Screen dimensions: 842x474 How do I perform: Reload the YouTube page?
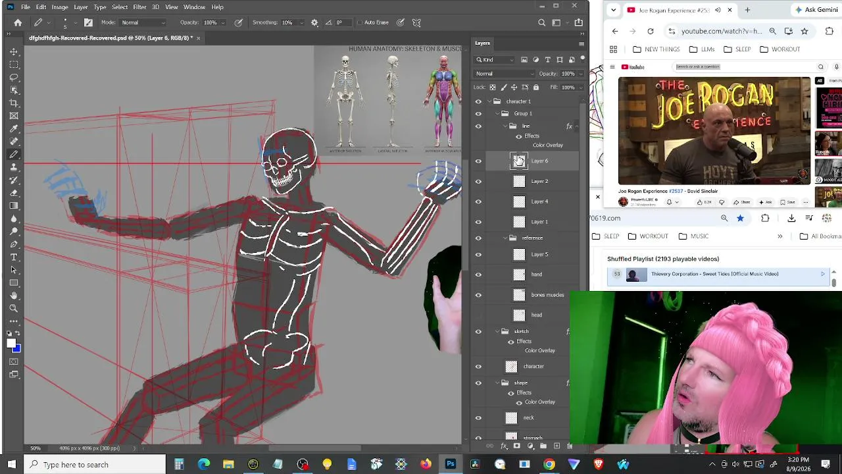[651, 31]
